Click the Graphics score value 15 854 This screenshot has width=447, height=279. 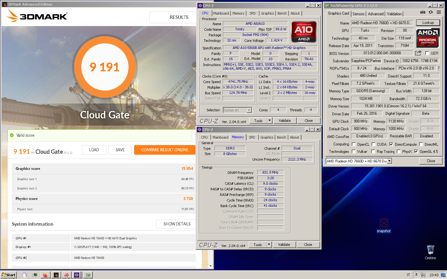187,169
